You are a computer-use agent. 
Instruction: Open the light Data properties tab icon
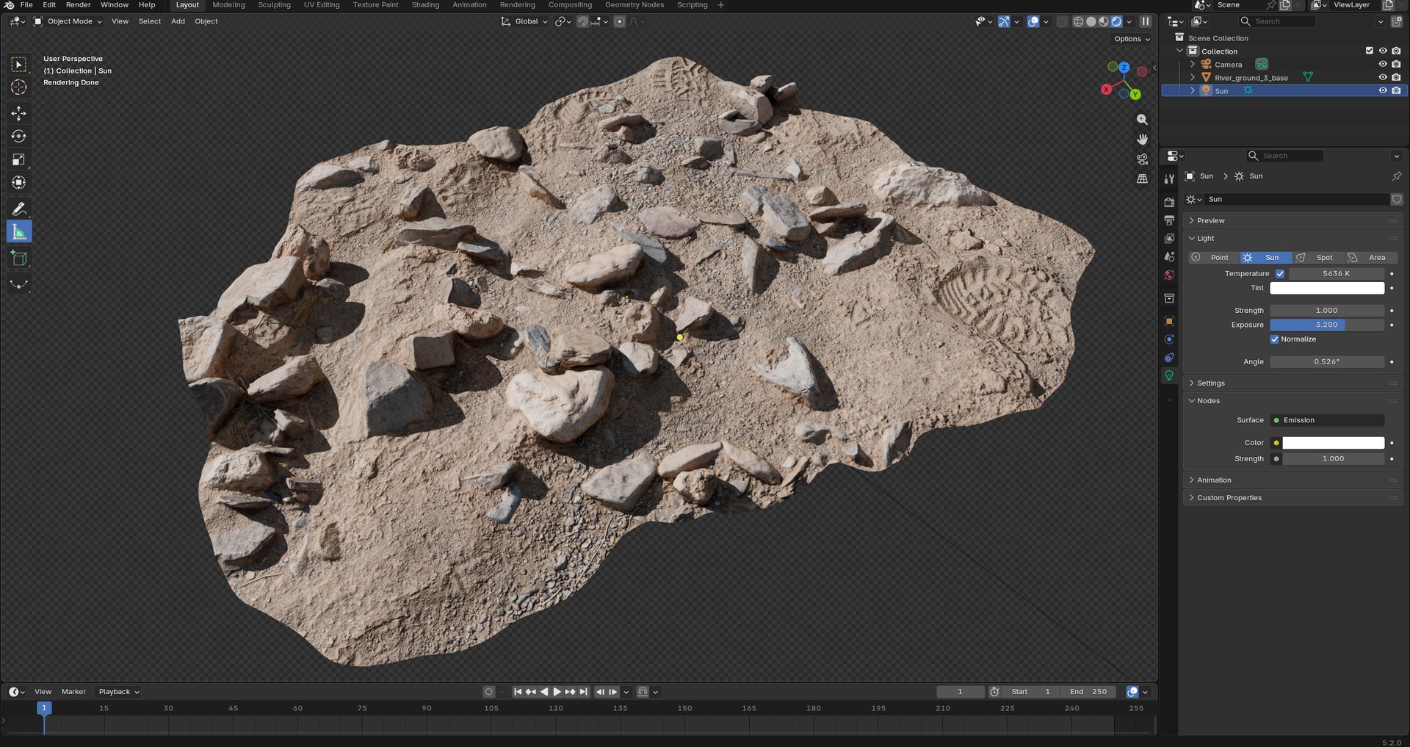(x=1169, y=375)
